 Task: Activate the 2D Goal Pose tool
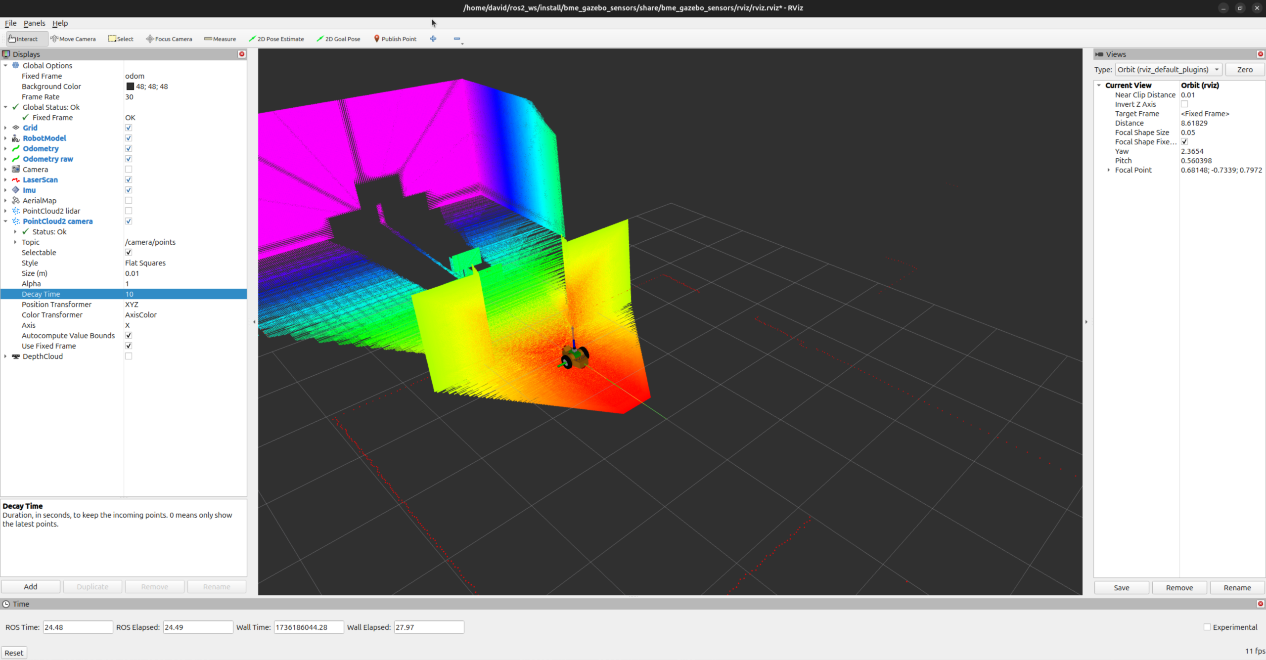pyautogui.click(x=339, y=39)
